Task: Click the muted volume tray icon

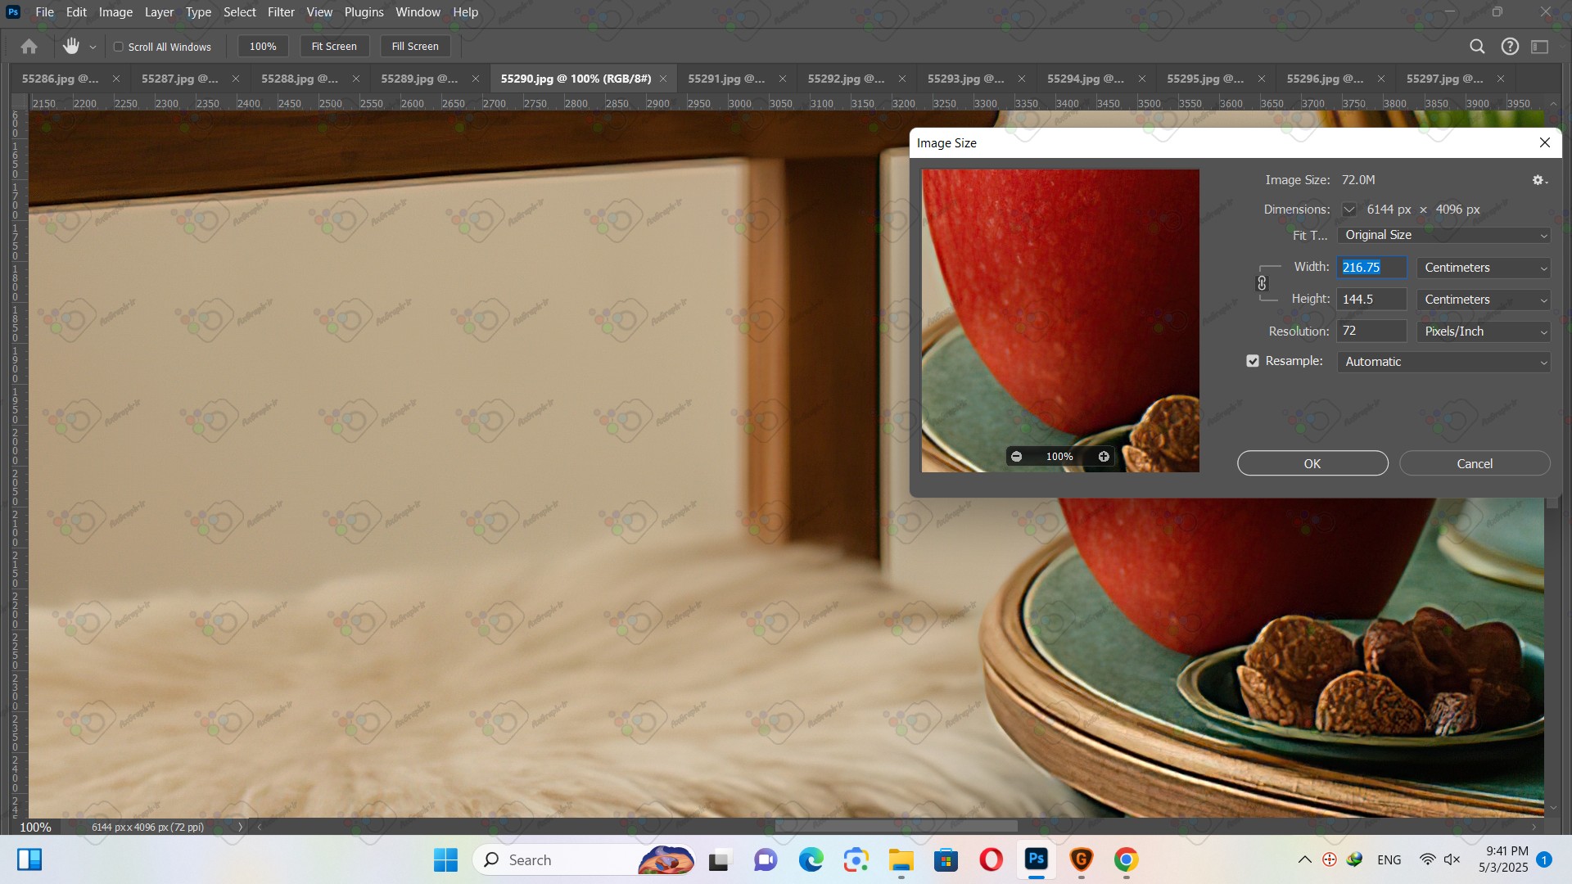Action: tap(1452, 860)
